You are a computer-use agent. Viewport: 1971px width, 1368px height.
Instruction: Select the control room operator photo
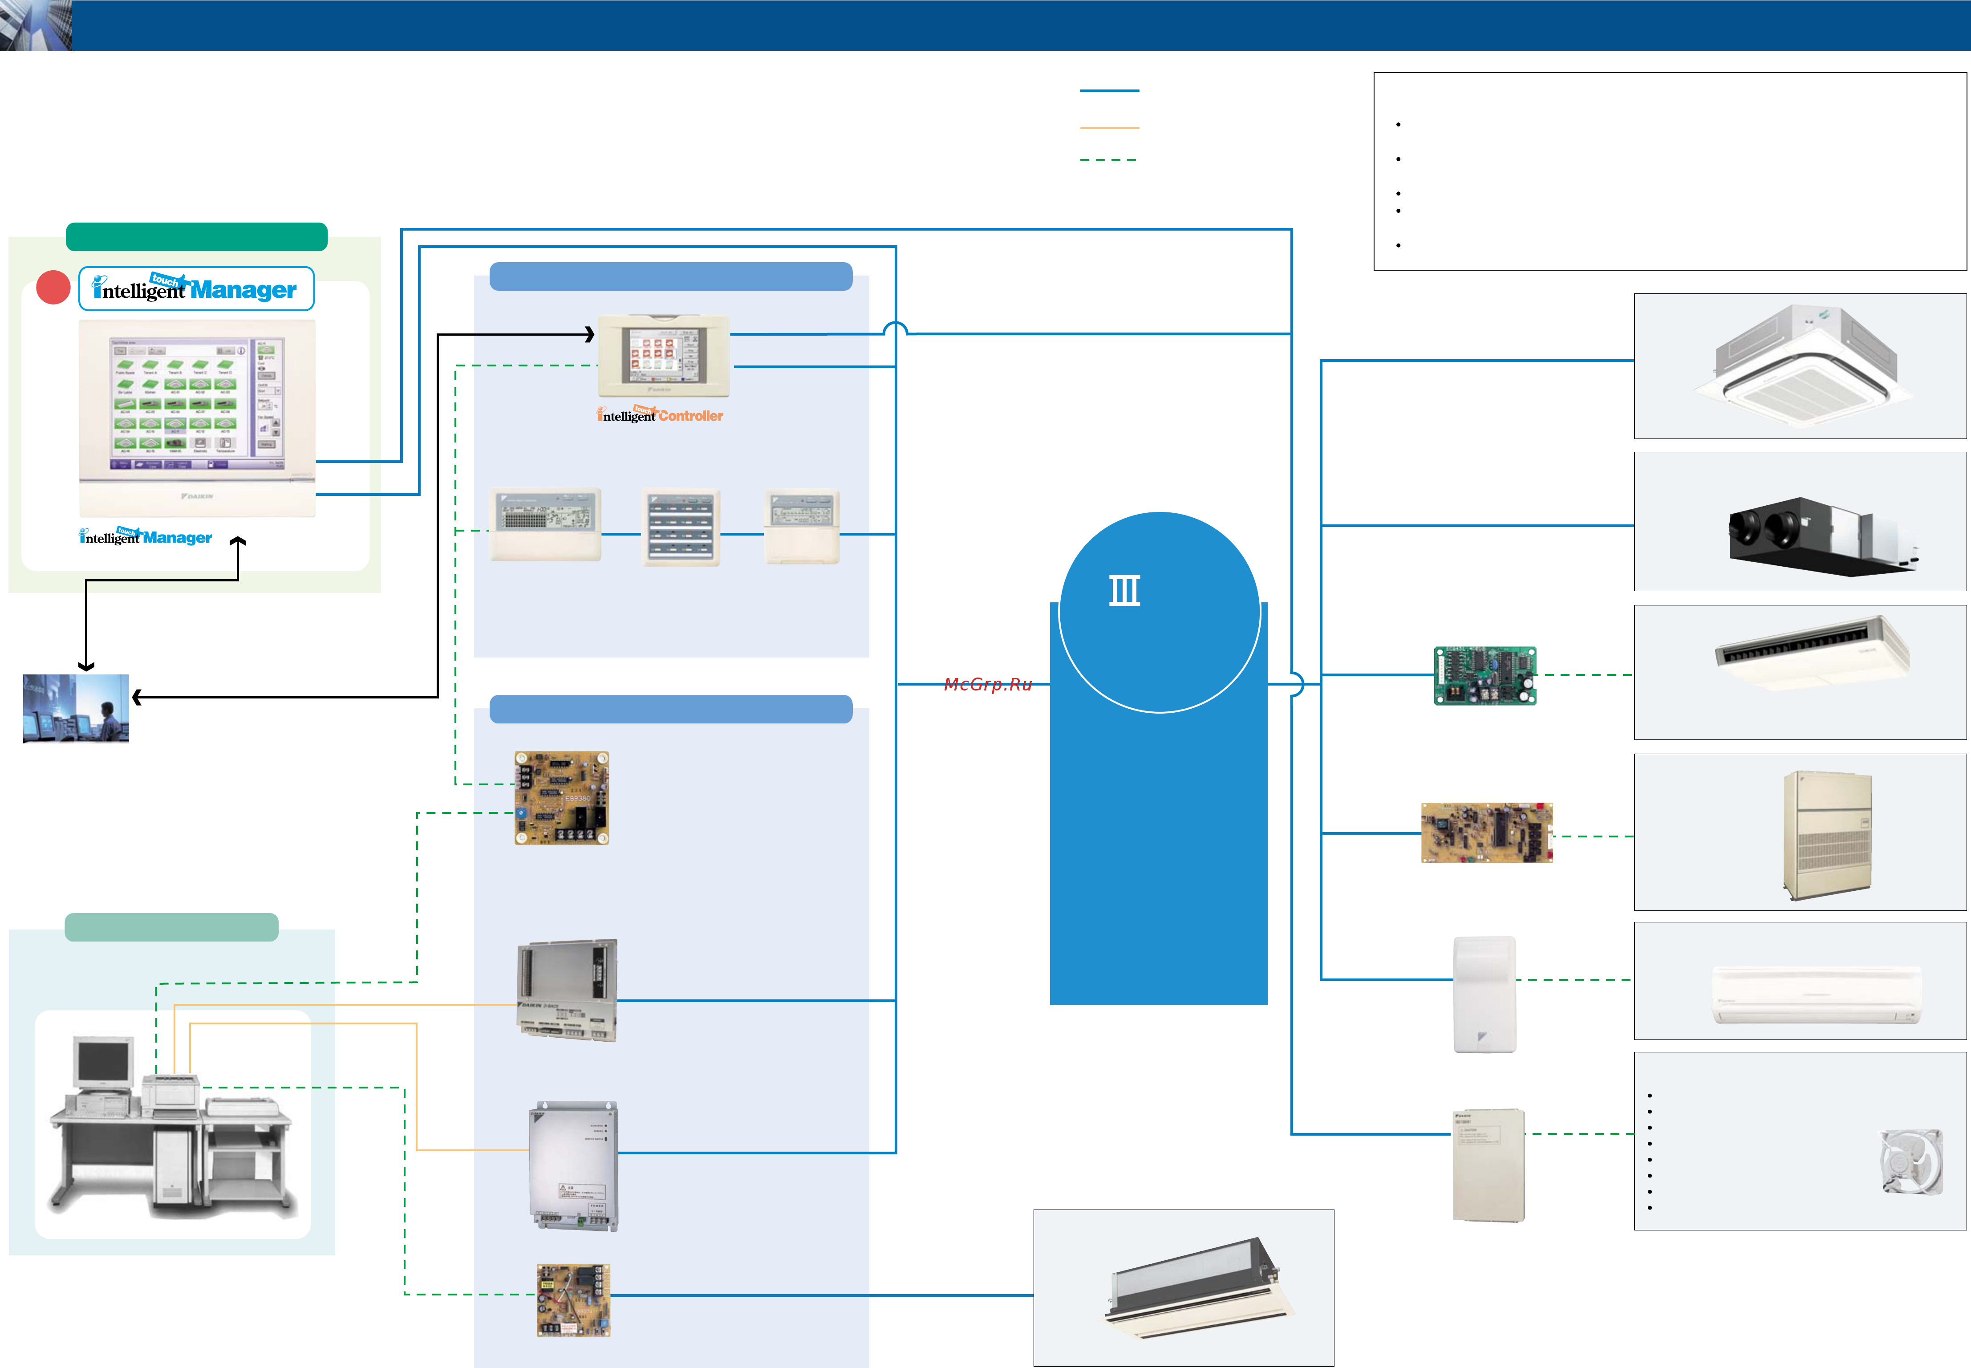[x=76, y=708]
